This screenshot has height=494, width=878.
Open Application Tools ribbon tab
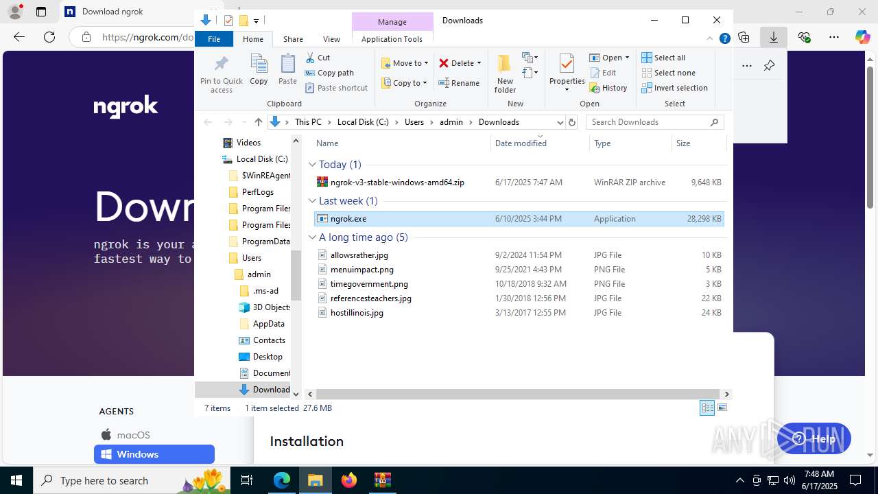coord(392,39)
